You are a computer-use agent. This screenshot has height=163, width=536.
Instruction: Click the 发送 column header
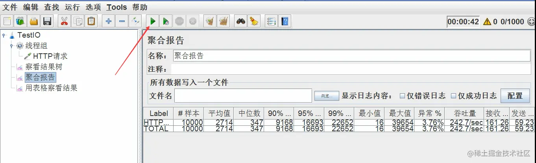(523, 114)
